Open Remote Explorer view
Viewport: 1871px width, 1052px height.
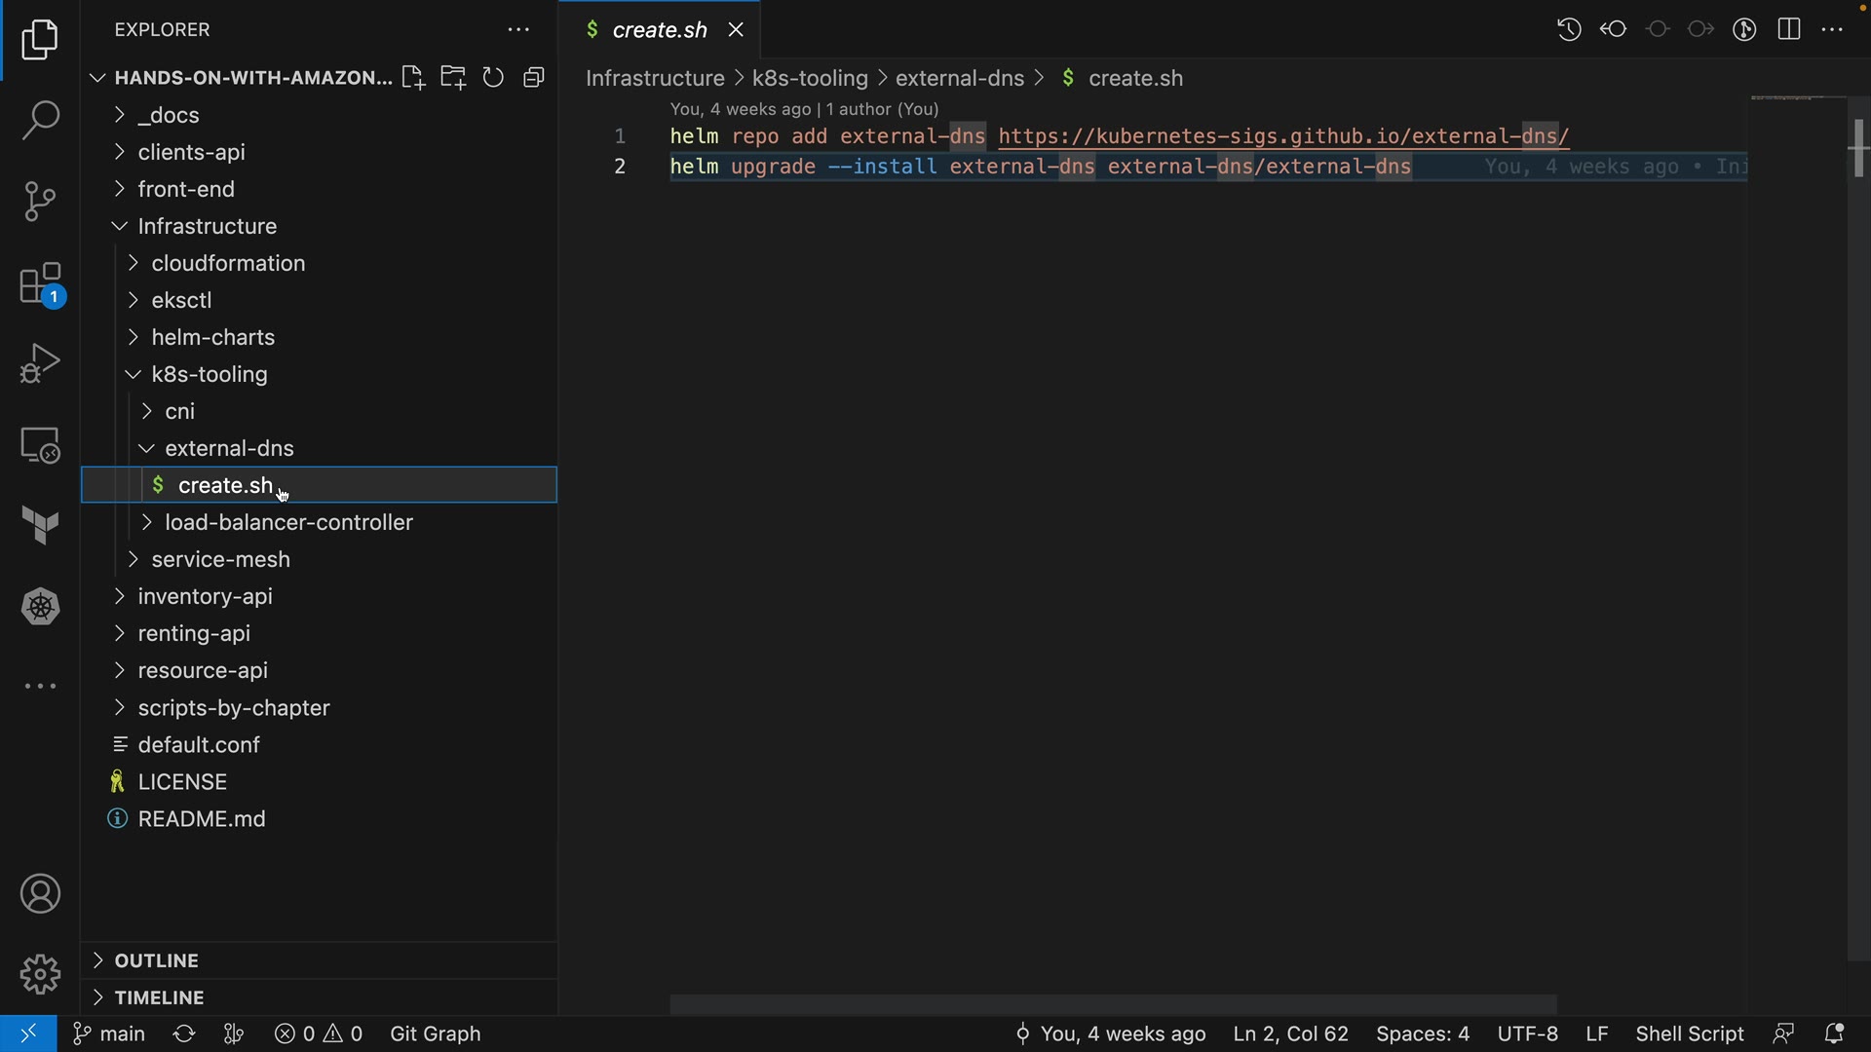[x=40, y=445]
